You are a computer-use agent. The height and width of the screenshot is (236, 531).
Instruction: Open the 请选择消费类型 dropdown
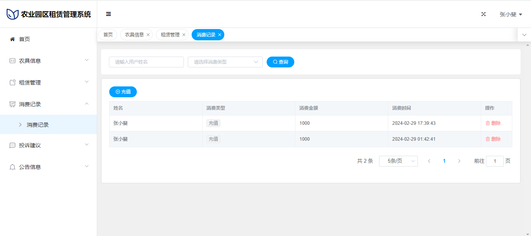[225, 62]
